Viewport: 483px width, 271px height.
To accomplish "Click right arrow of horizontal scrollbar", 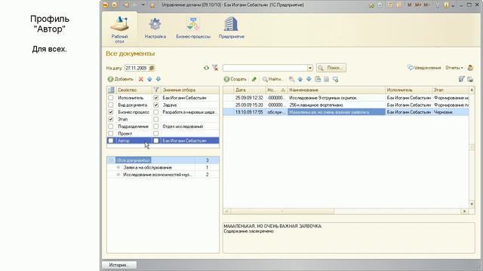I will (465, 211).
